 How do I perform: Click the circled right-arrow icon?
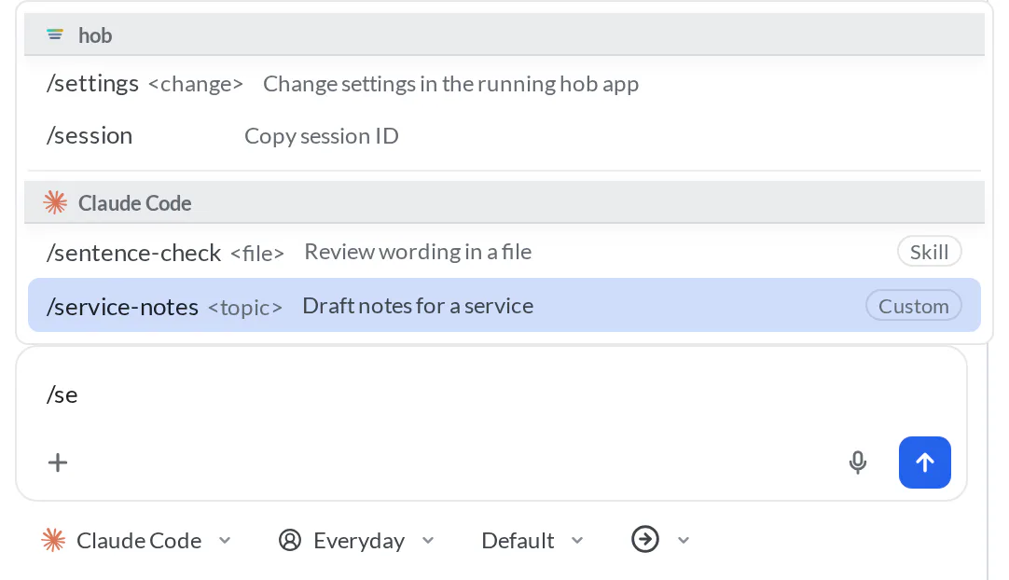click(x=644, y=540)
